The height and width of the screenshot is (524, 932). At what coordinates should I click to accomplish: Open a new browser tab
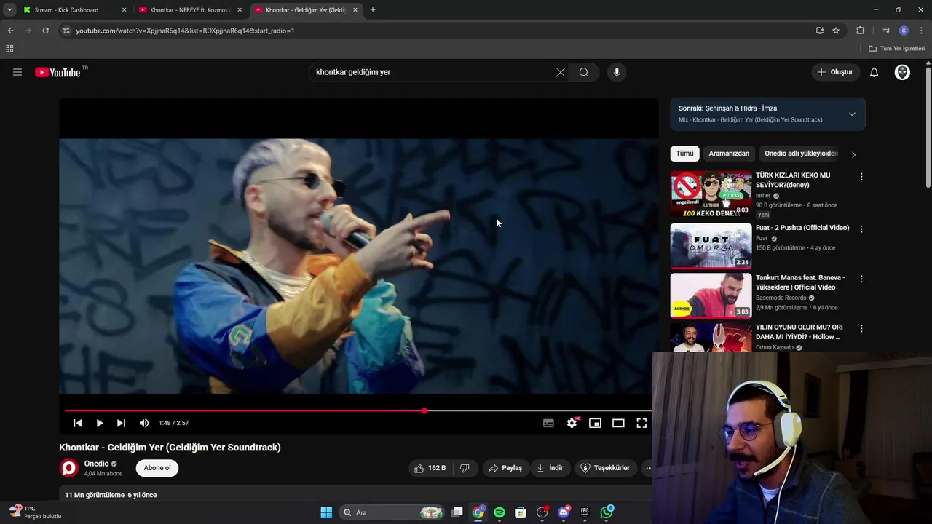(373, 10)
